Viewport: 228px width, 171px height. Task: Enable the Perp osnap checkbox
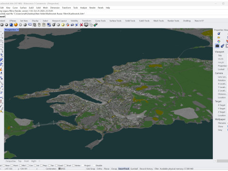(x=41, y=165)
